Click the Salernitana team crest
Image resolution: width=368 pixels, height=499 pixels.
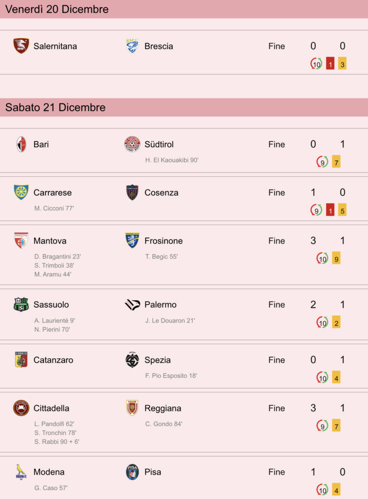tap(21, 46)
